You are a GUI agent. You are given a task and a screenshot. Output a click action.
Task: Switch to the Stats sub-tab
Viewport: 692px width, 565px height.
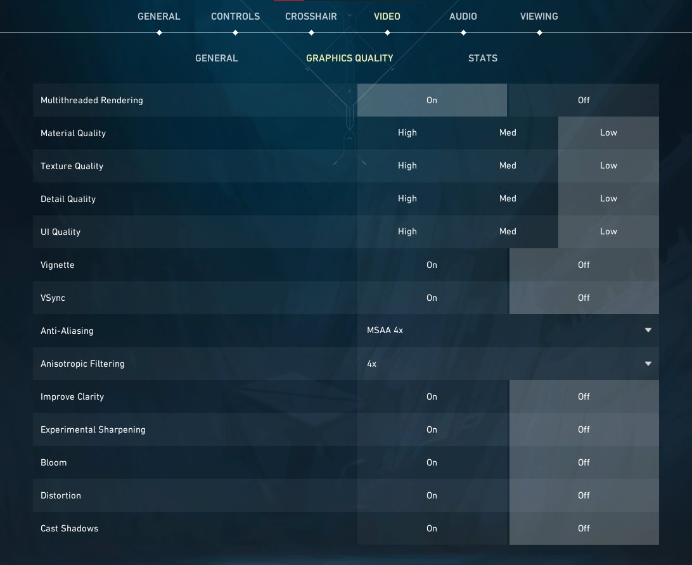click(483, 58)
